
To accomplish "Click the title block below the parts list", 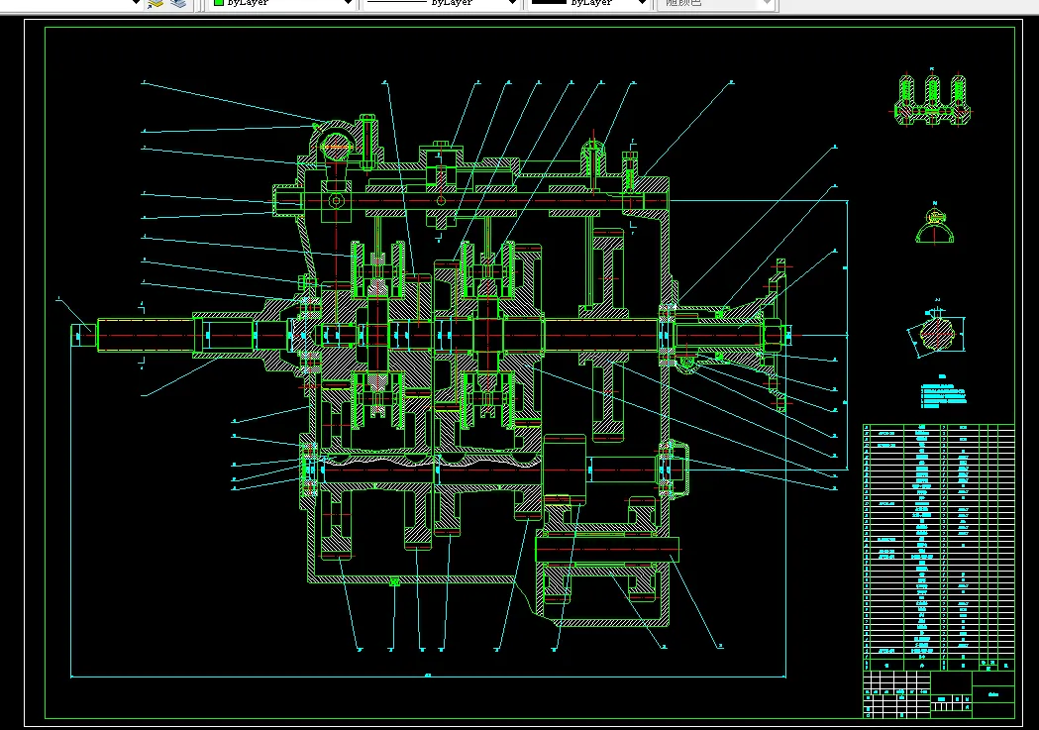I will pos(938,694).
